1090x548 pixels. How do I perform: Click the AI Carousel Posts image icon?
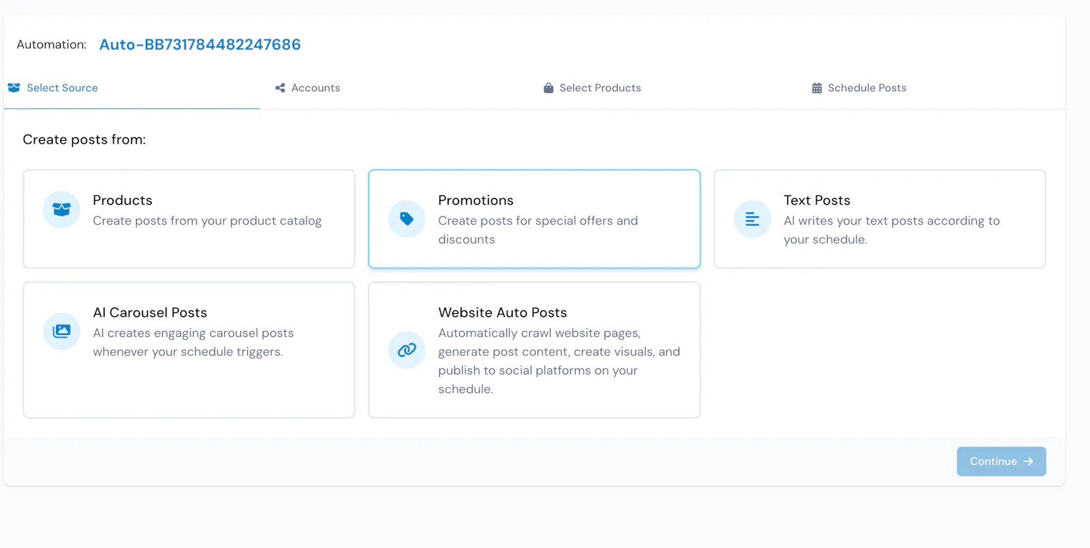pos(61,331)
